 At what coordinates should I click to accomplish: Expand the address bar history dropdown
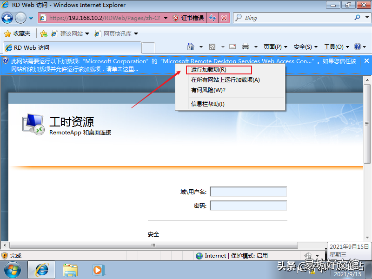point(166,18)
